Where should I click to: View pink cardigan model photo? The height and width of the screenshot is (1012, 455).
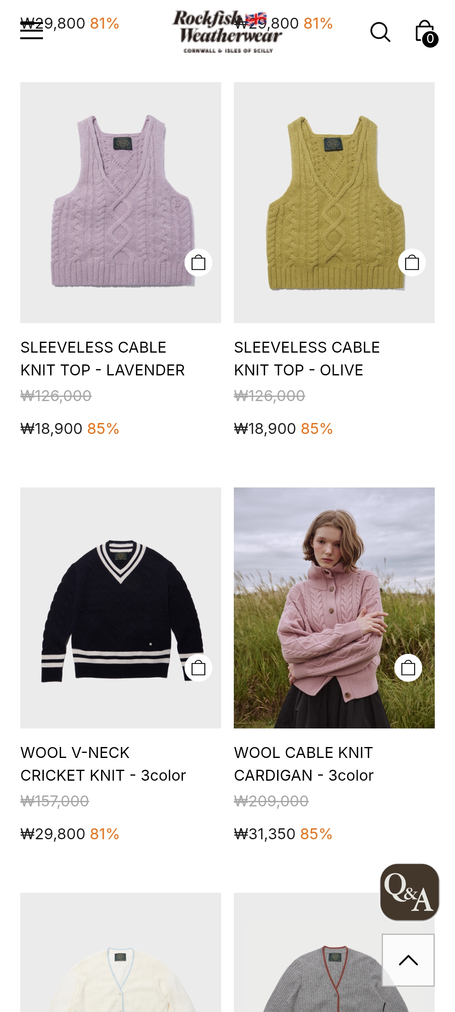coord(334,608)
